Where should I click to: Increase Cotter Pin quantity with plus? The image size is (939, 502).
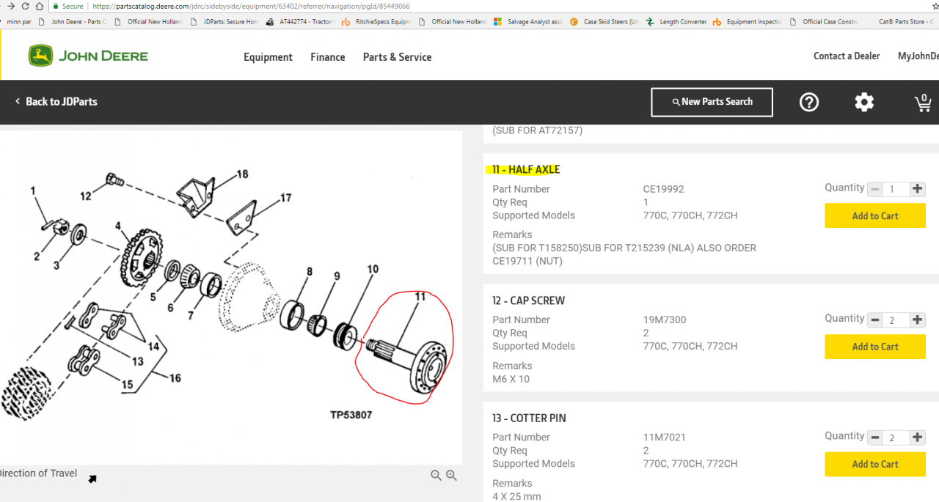pos(918,438)
